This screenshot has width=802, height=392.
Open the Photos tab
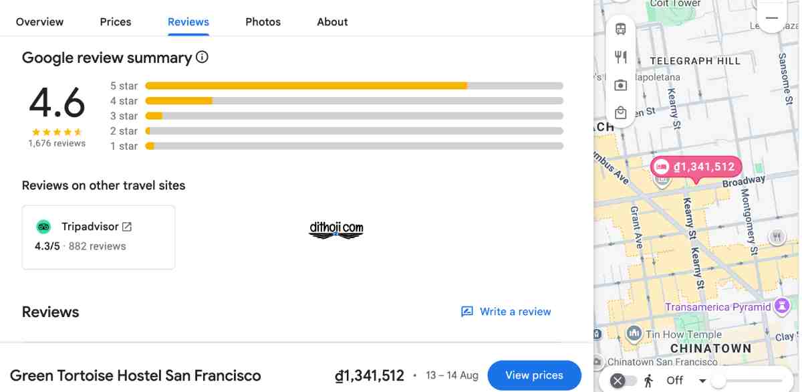point(263,21)
